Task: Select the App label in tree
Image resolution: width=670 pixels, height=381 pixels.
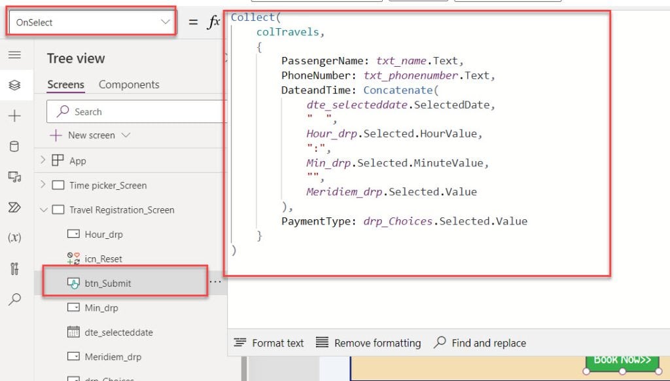Action: pos(78,161)
